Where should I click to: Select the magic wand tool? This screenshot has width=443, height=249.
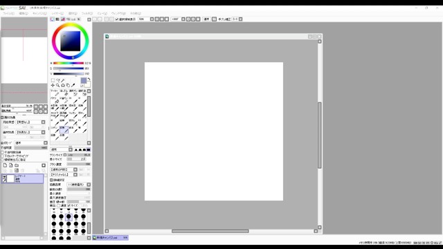[x=63, y=80]
